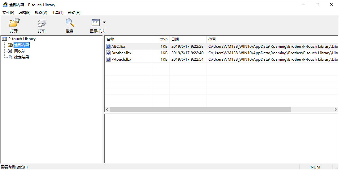Select the 全部内容 folder icon in the tree
The image size is (339, 170).
10,45
